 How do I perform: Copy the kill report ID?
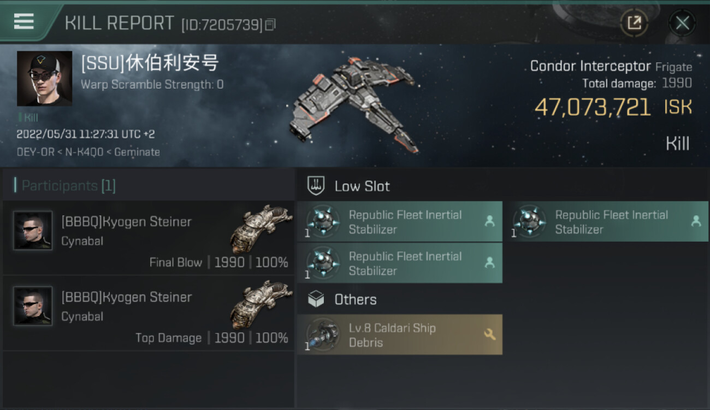(271, 25)
